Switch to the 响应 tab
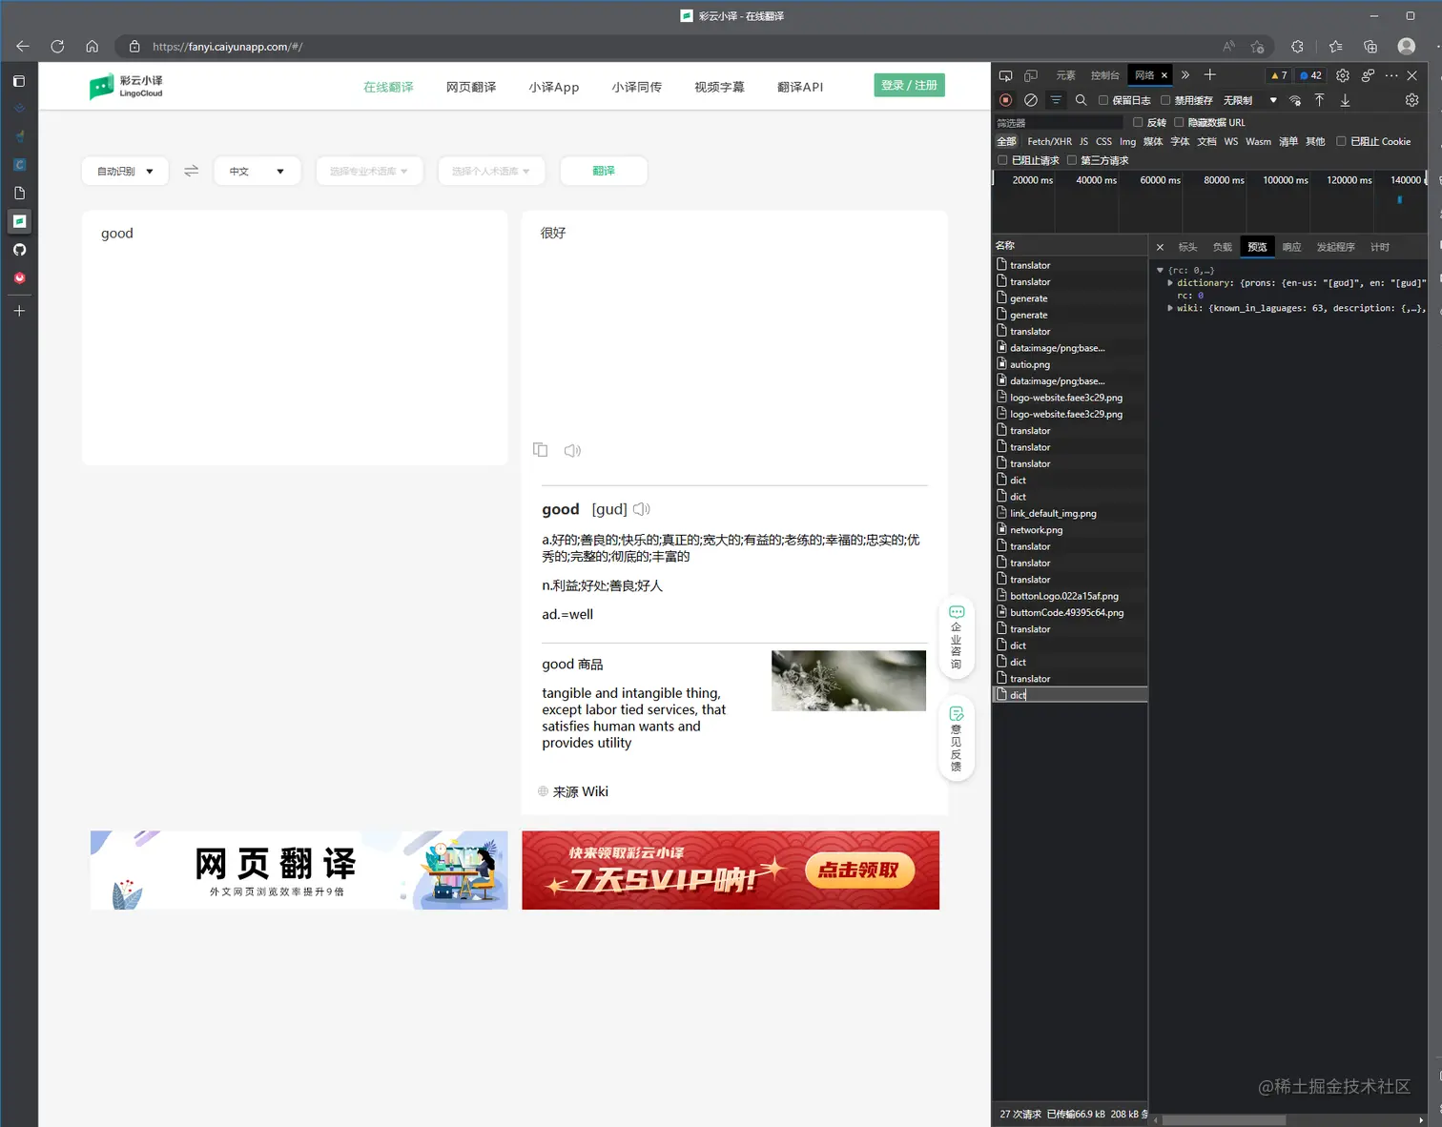Image resolution: width=1442 pixels, height=1127 pixels. (x=1291, y=246)
